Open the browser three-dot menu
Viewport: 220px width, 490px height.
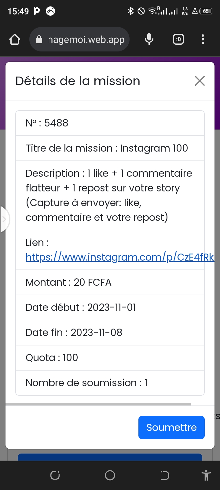(x=203, y=40)
